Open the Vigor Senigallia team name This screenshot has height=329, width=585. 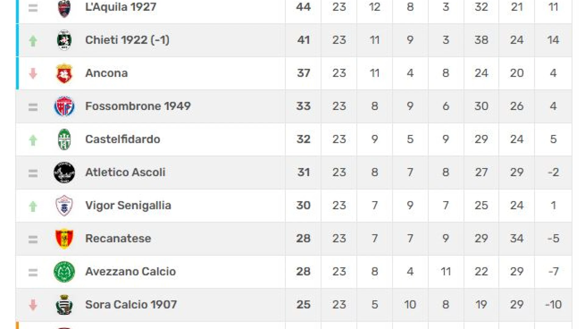128,206
